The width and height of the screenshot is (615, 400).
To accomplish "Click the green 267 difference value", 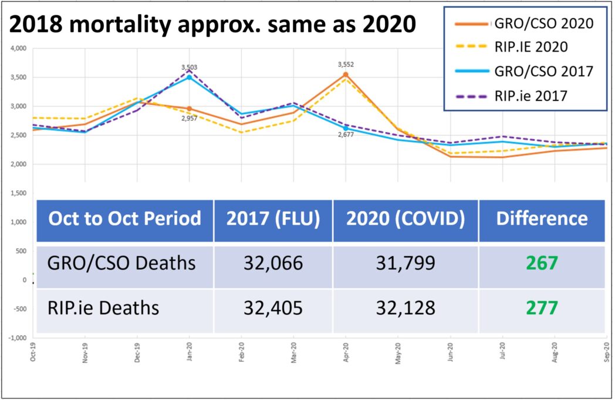I will click(542, 263).
